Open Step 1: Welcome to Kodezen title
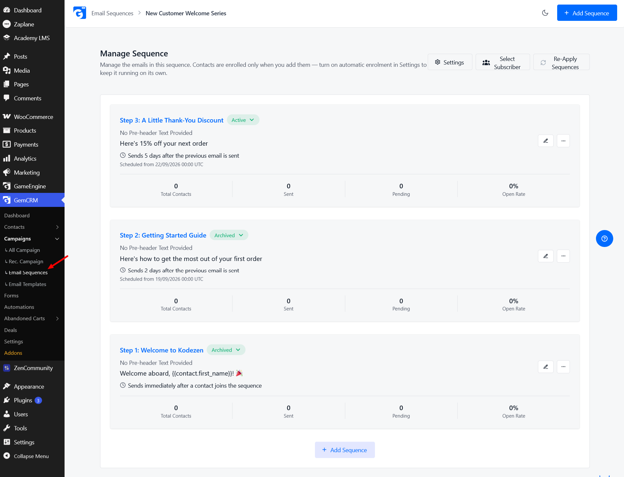The image size is (624, 477). pos(161,350)
